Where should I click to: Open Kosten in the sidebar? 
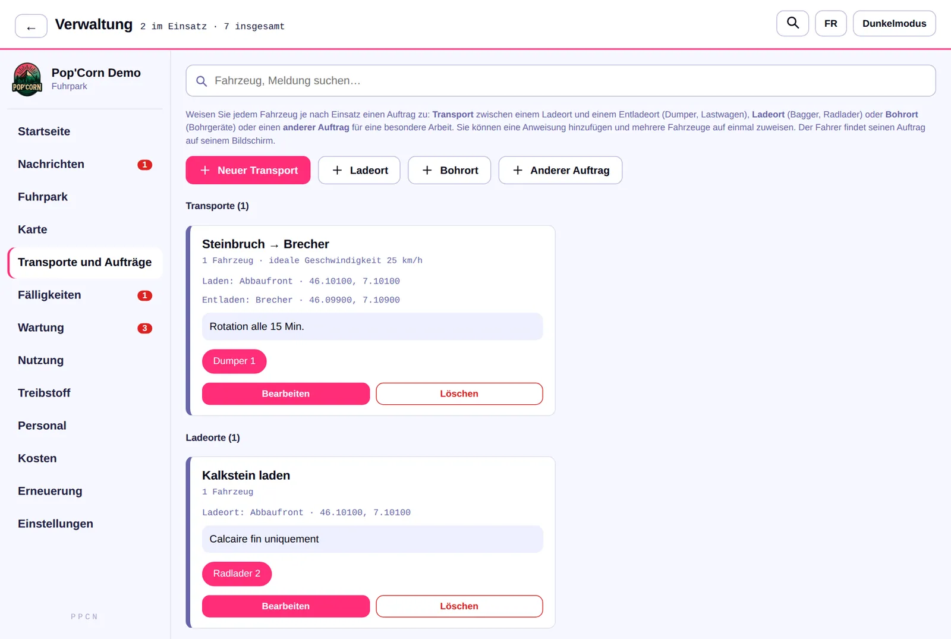click(x=84, y=458)
